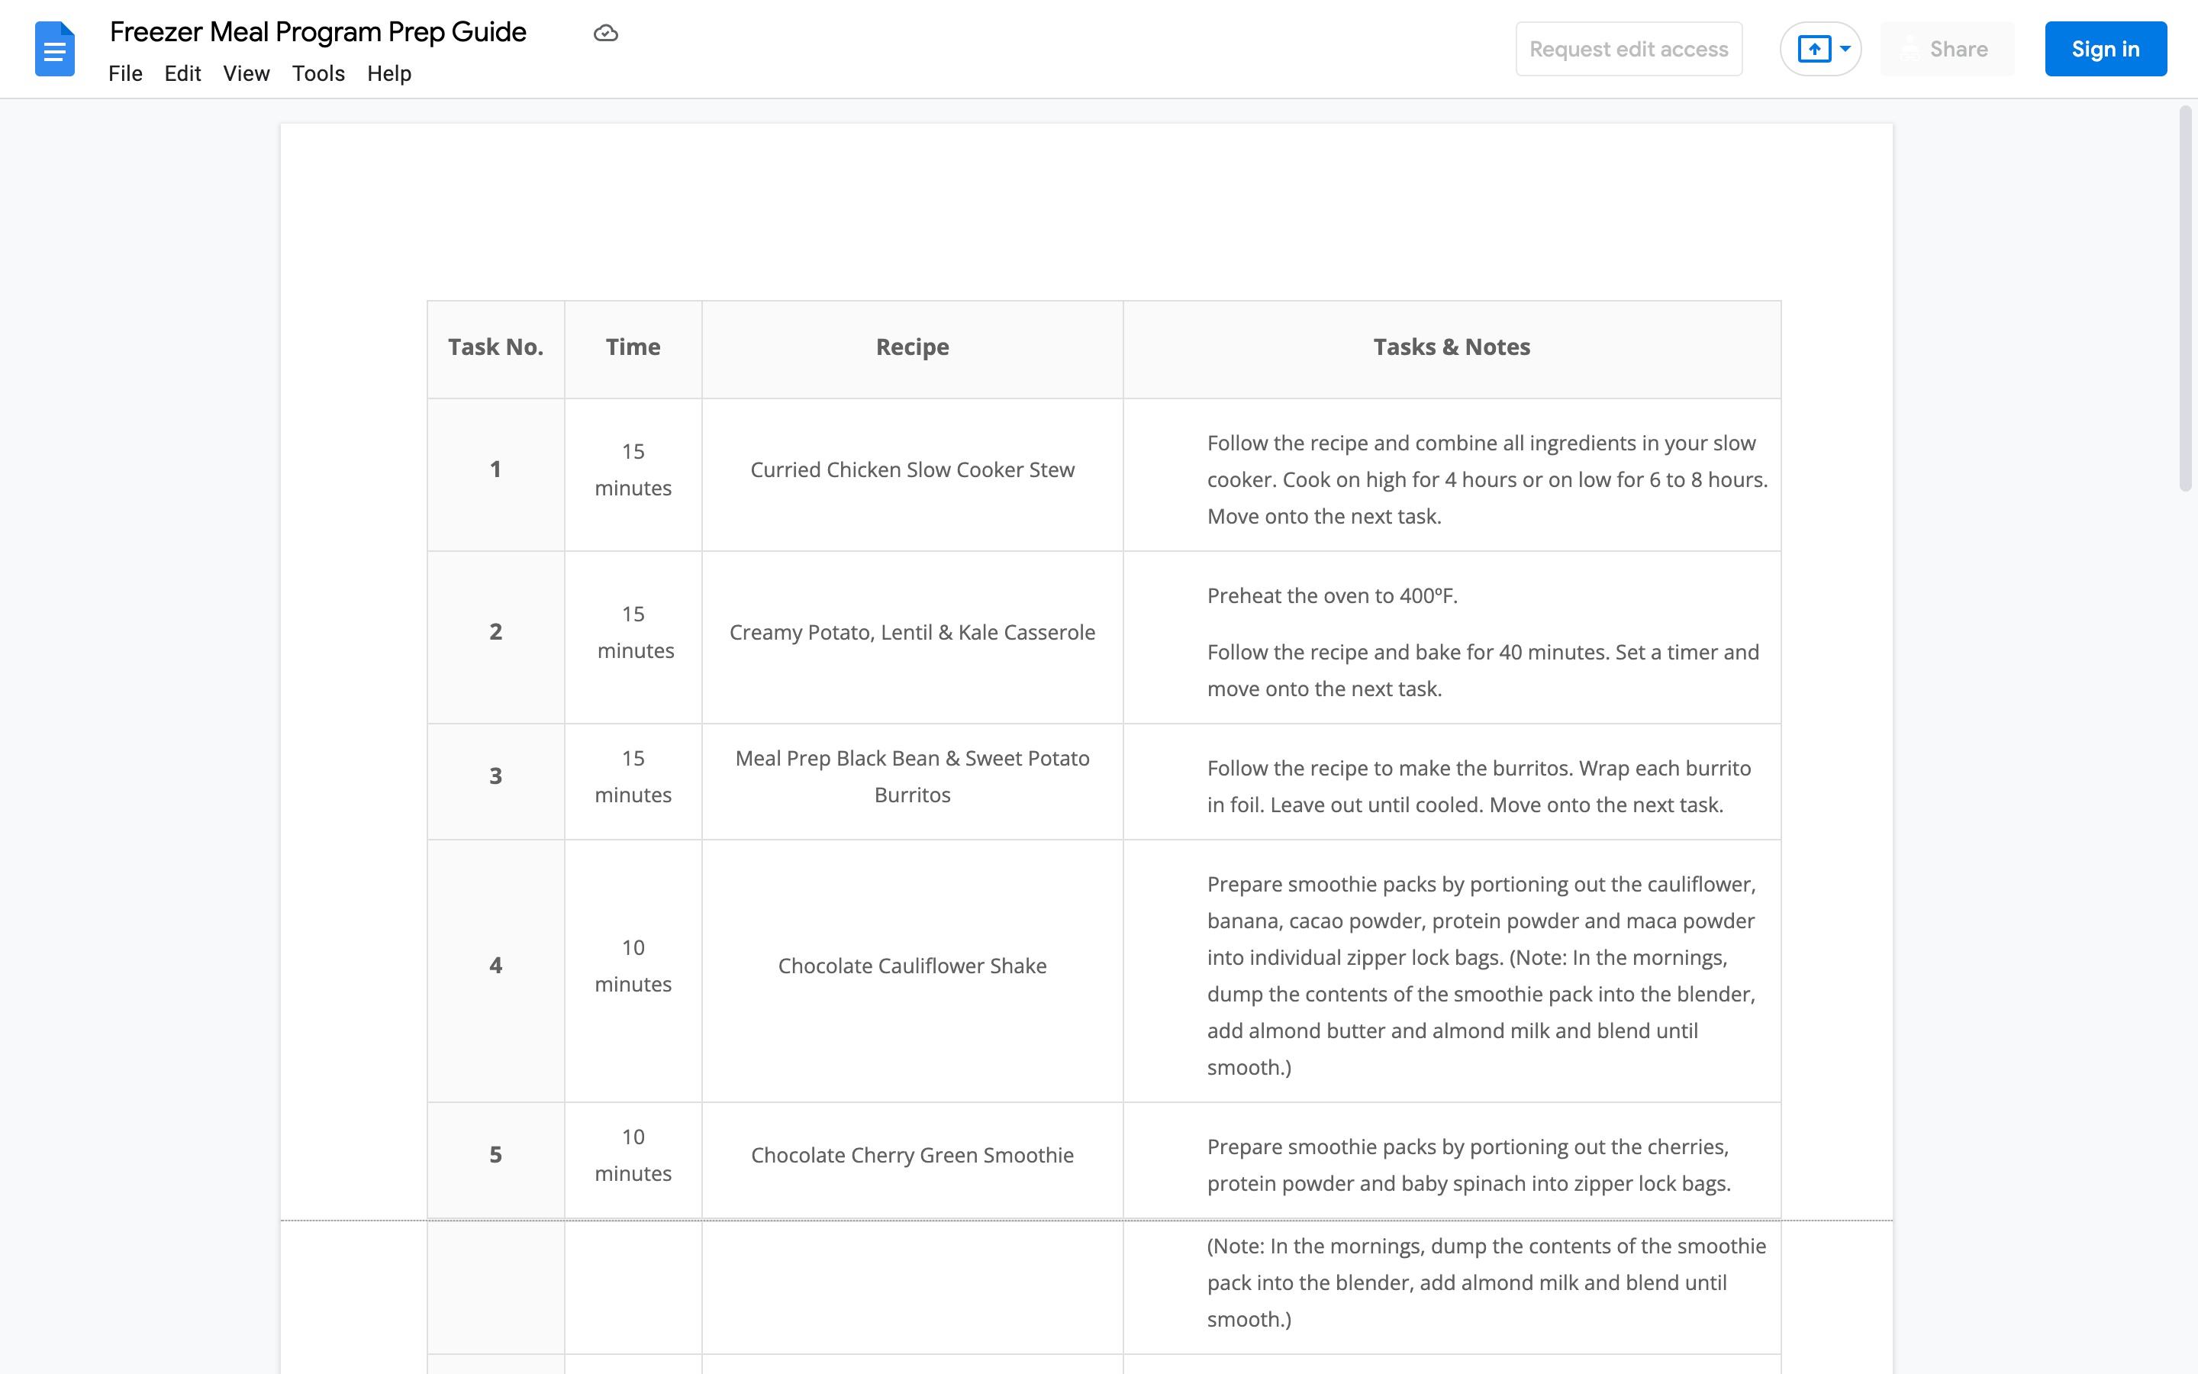2198x1374 pixels.
Task: Click the Curried Chicken Slow Cooker Stew cell
Action: tap(912, 469)
